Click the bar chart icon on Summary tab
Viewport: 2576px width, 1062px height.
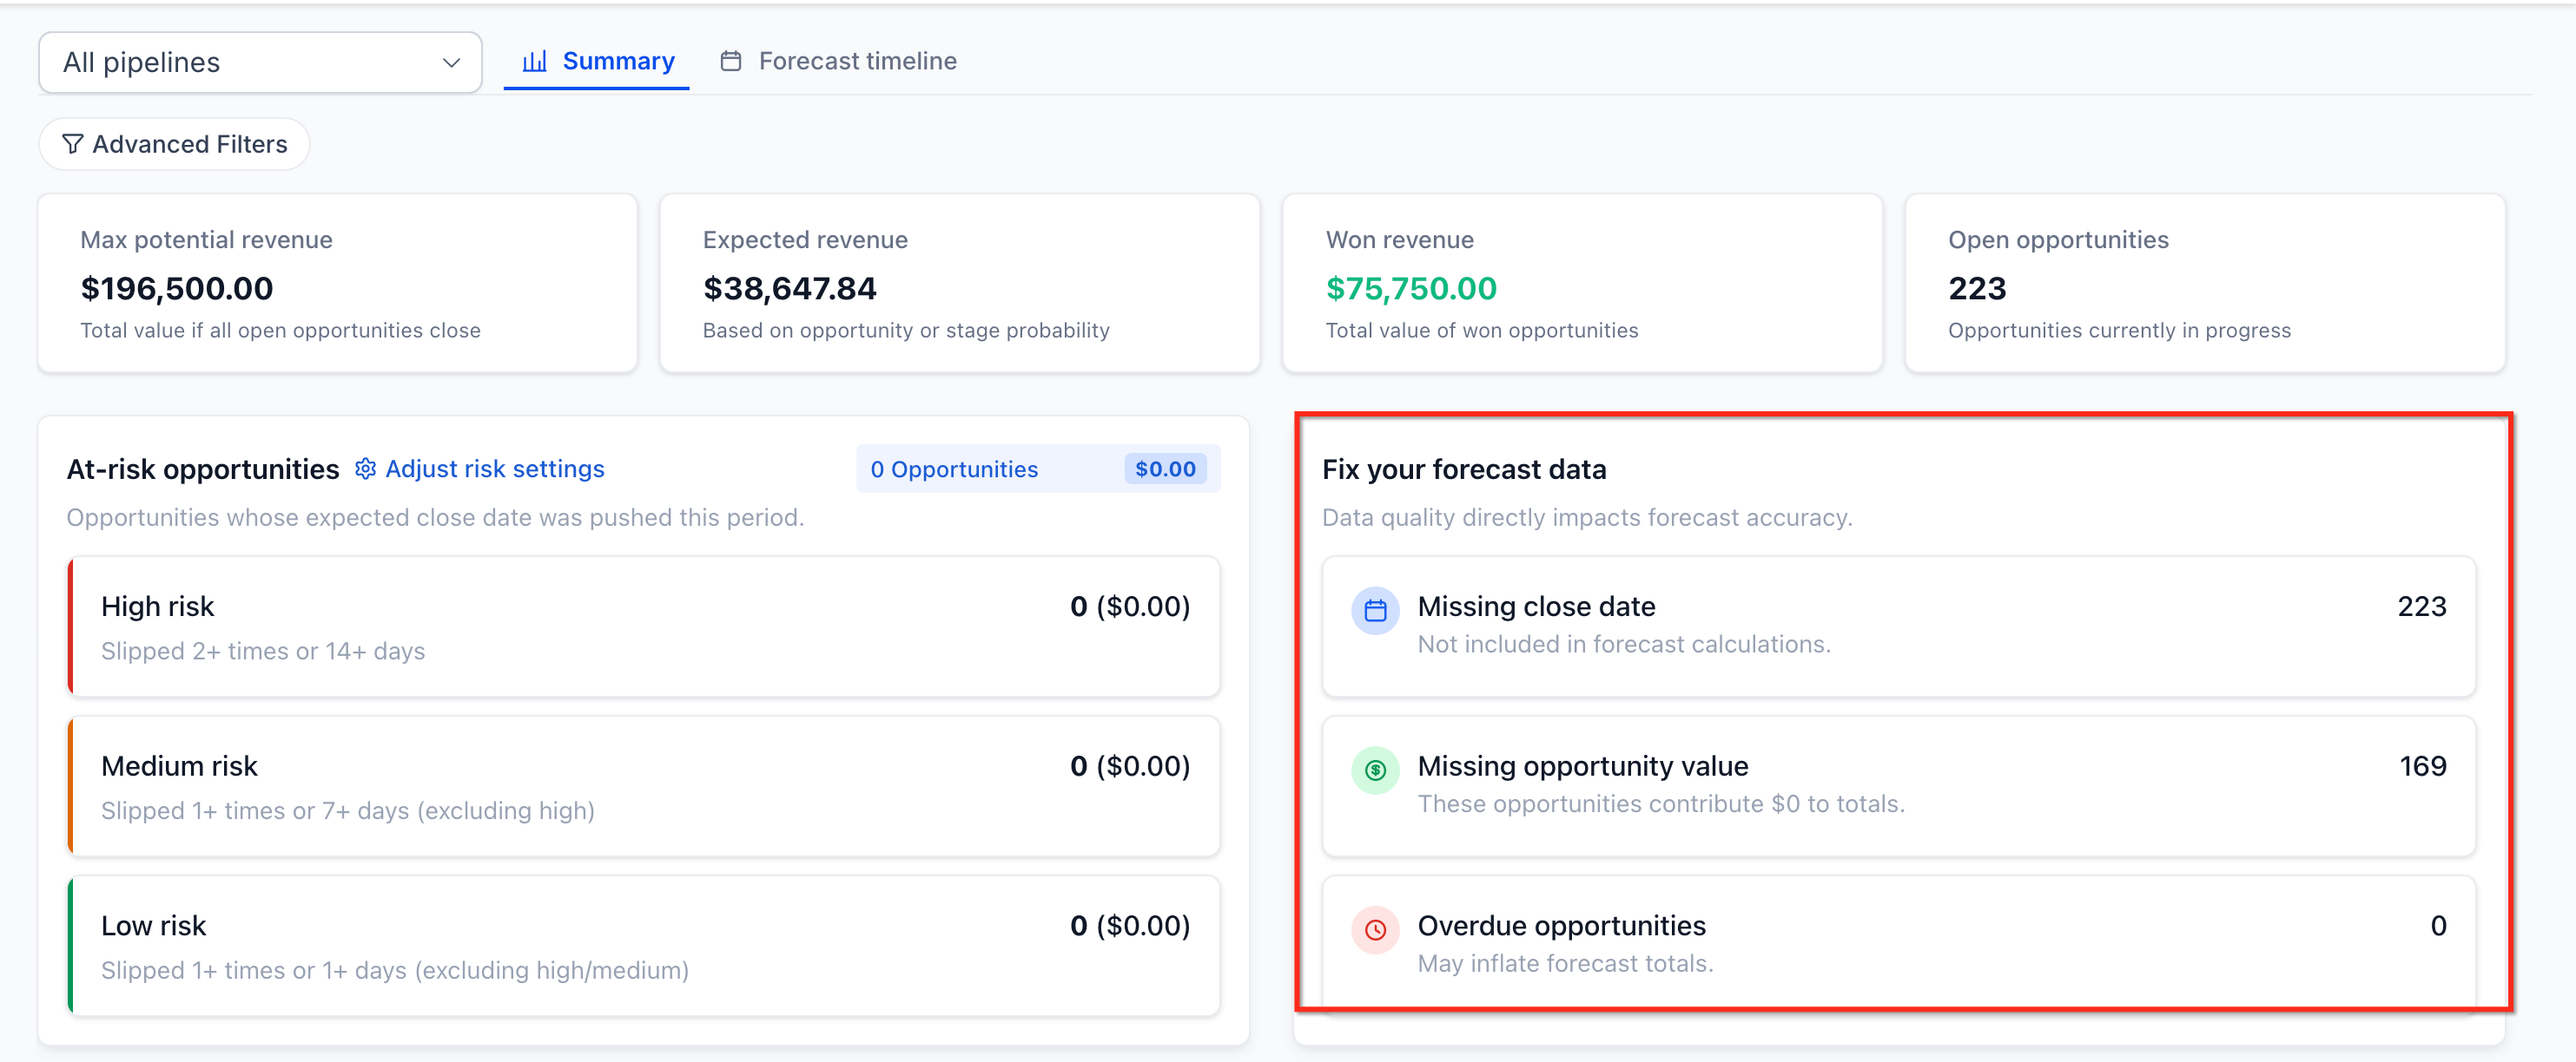tap(535, 61)
